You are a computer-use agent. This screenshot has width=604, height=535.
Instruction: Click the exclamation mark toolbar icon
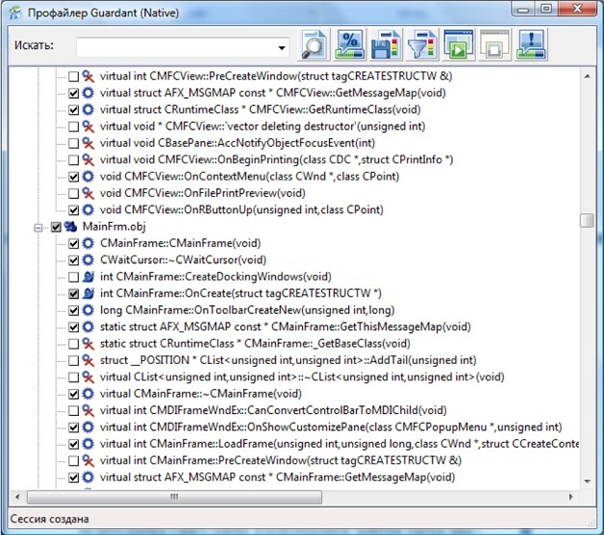tap(533, 45)
